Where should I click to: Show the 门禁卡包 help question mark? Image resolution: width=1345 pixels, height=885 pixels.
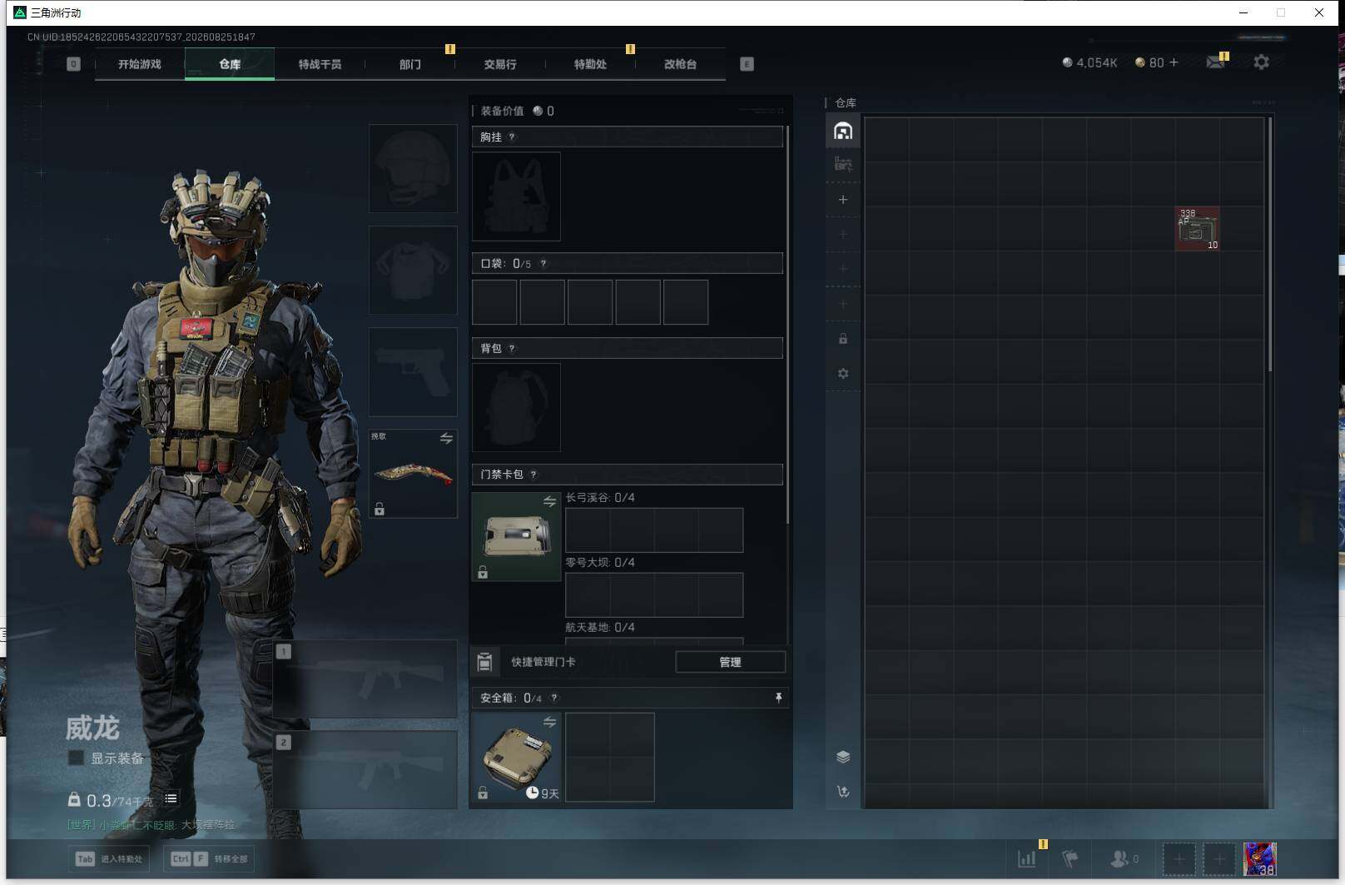pyautogui.click(x=534, y=475)
